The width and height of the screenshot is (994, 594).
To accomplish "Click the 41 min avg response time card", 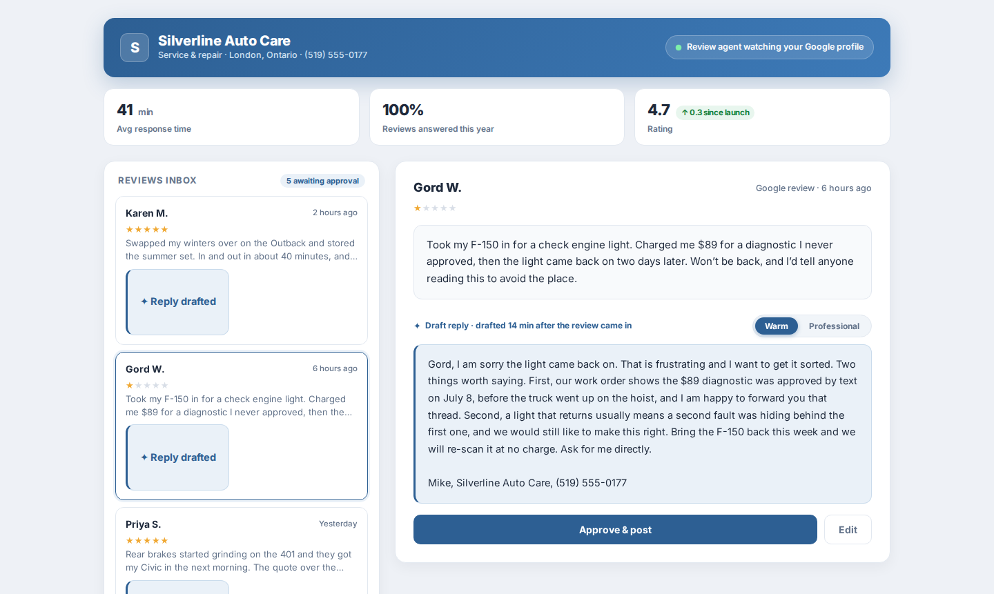I will 231,117.
